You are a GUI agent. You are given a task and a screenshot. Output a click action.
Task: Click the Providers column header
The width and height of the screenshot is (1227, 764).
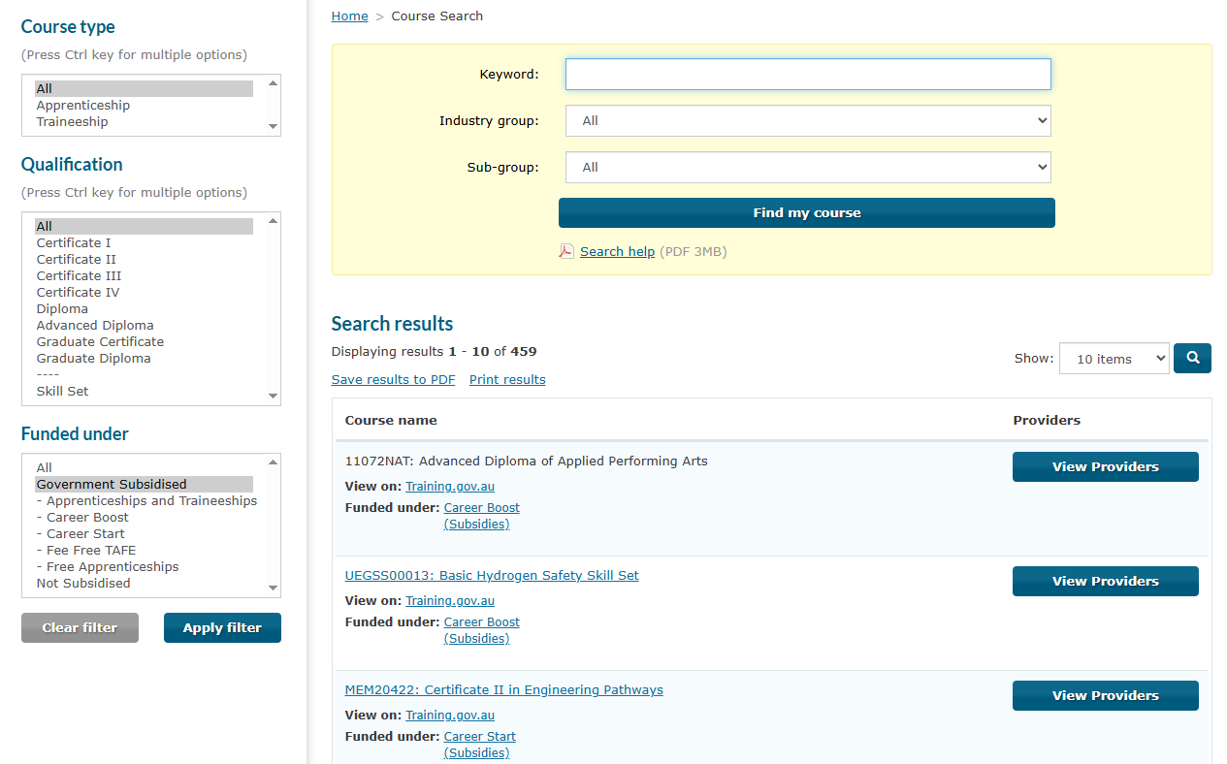[1047, 421]
